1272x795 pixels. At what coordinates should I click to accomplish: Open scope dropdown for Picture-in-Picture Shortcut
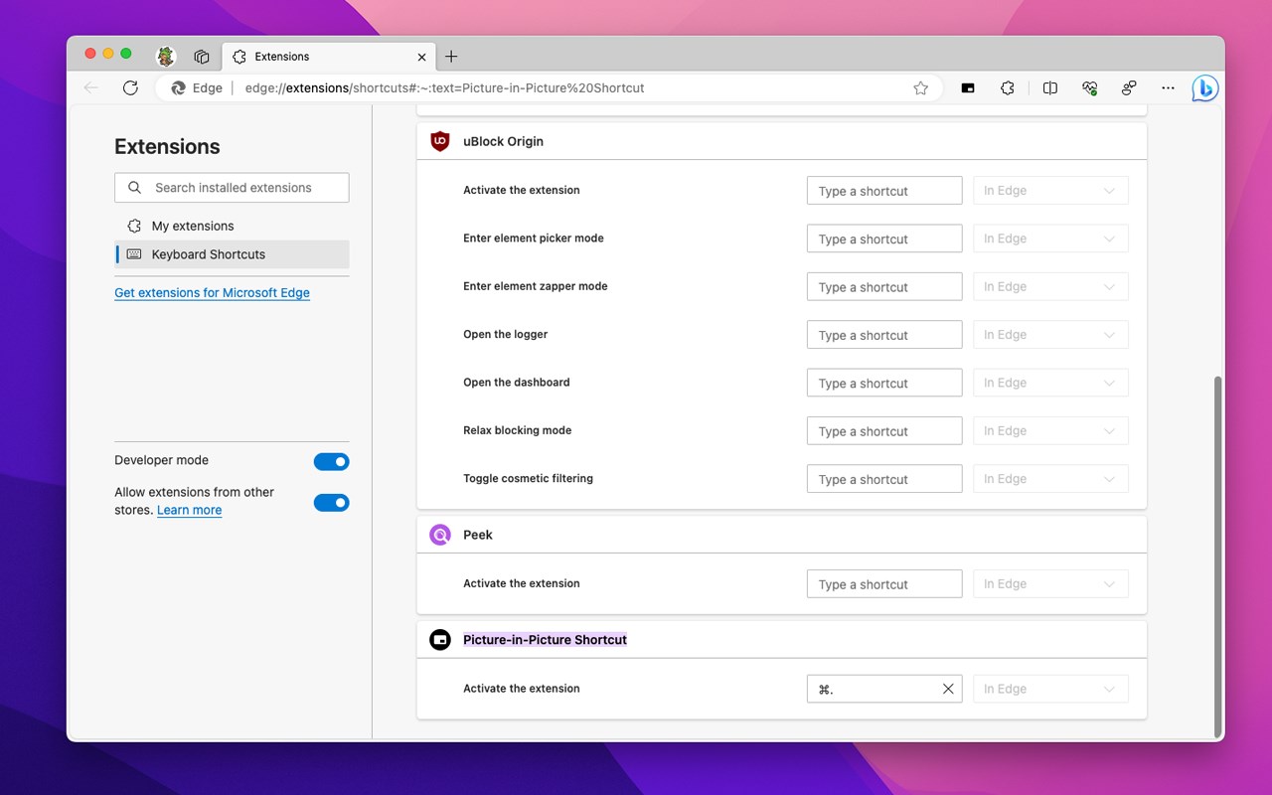[x=1050, y=689]
